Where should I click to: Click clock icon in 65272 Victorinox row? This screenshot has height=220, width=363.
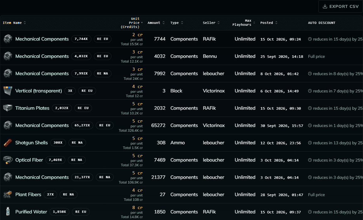(x=310, y=125)
